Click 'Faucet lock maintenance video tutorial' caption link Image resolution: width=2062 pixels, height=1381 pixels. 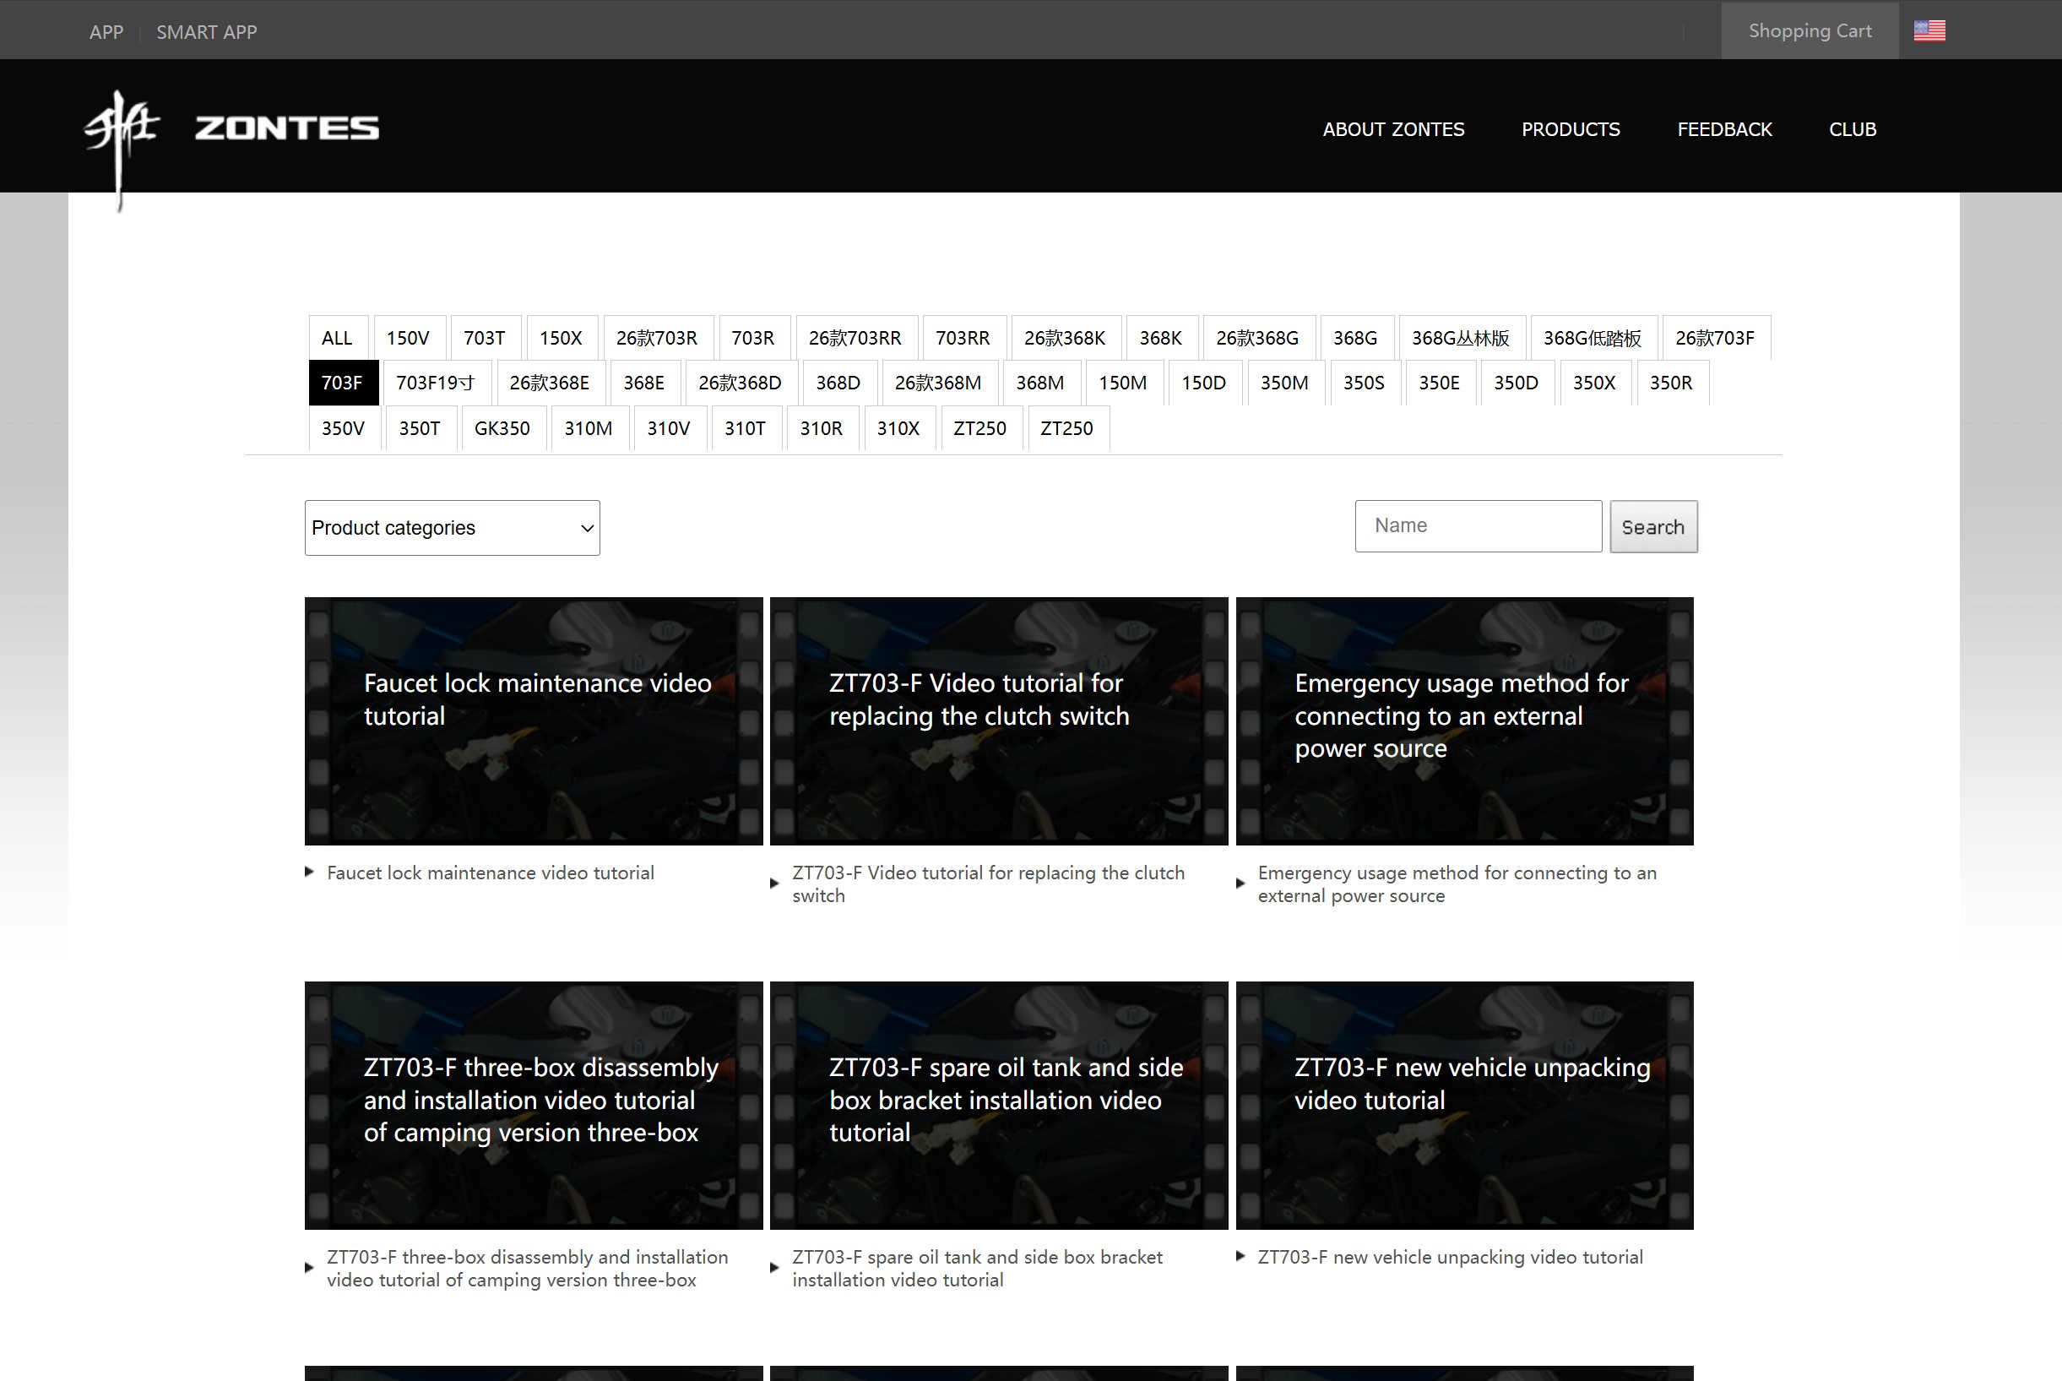[x=491, y=873]
